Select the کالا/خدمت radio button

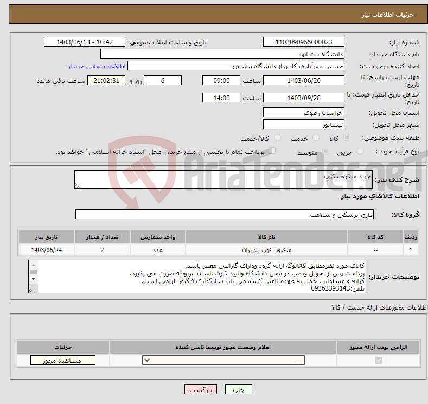[277, 138]
